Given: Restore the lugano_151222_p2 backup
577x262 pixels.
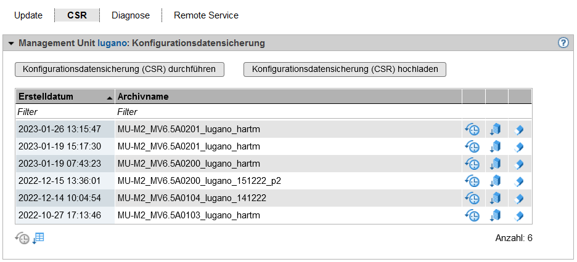Looking at the screenshot, I should pyautogui.click(x=472, y=181).
